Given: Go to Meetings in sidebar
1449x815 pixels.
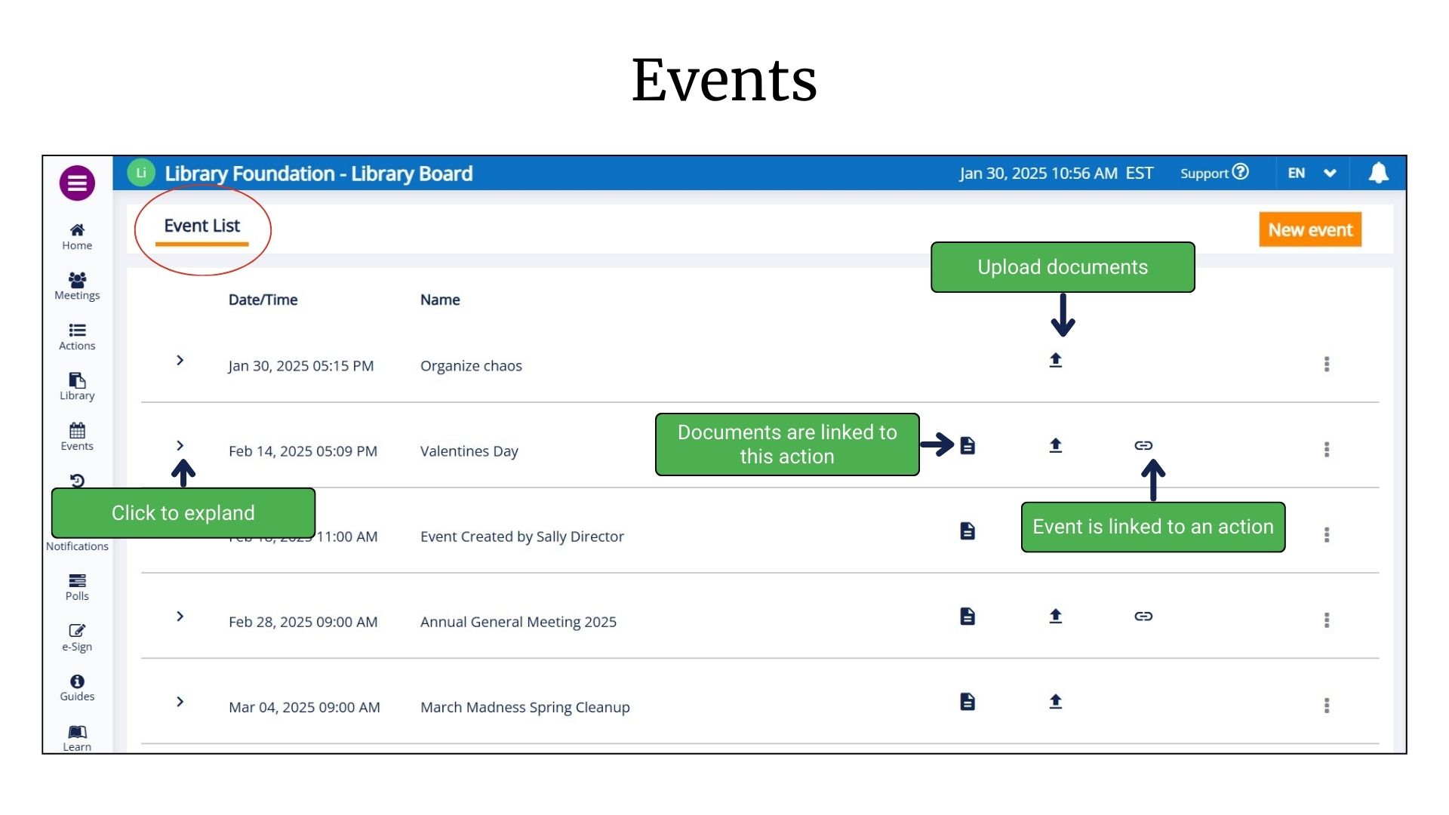Looking at the screenshot, I should click(x=77, y=286).
